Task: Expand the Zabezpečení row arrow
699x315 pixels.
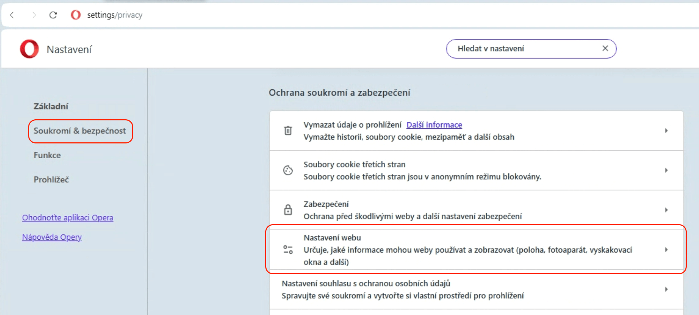Action: 666,210
